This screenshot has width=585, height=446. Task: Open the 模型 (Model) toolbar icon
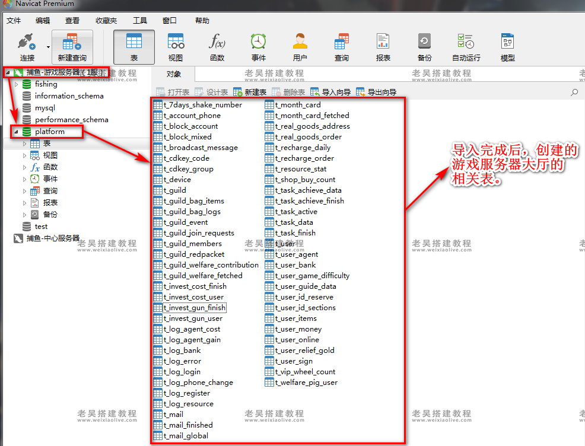[x=508, y=46]
